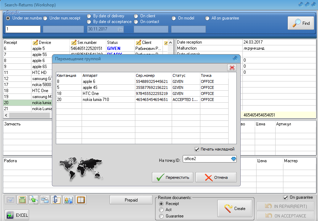The image size is (318, 221).
Task: Close the group move dialog with red X
Action: click(232, 68)
